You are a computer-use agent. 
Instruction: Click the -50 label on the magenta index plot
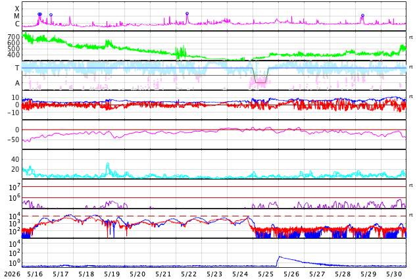(13, 139)
